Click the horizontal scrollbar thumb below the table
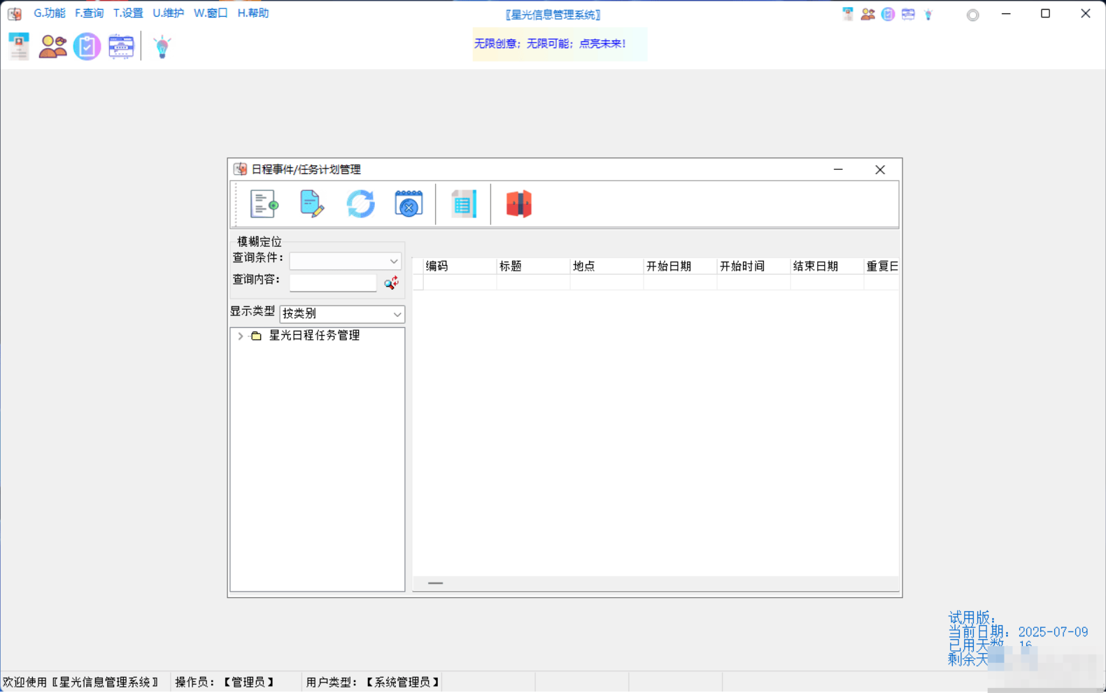Image resolution: width=1106 pixels, height=693 pixels. tap(435, 583)
